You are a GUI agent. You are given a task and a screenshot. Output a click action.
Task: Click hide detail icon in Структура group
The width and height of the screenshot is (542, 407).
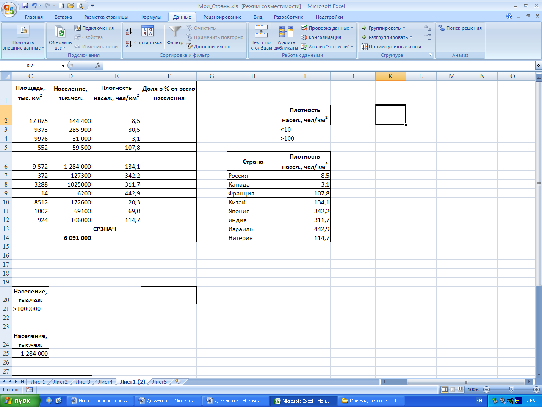428,37
